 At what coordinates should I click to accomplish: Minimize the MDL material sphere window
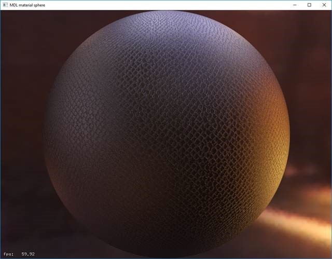[x=295, y=5]
